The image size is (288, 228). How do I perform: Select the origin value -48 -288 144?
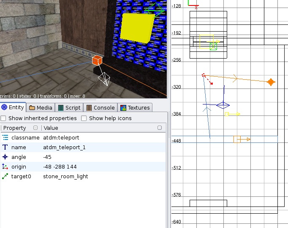tap(60, 167)
